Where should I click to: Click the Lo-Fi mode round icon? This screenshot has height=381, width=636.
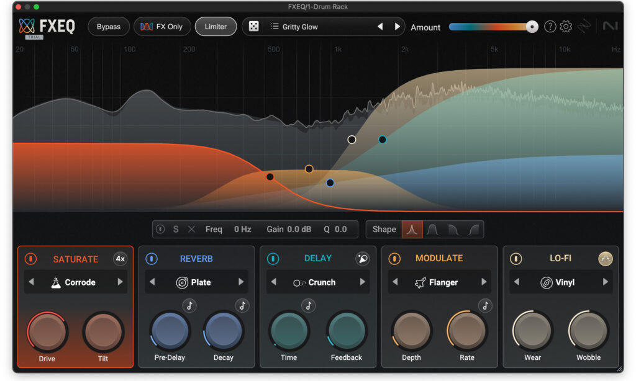pos(605,259)
